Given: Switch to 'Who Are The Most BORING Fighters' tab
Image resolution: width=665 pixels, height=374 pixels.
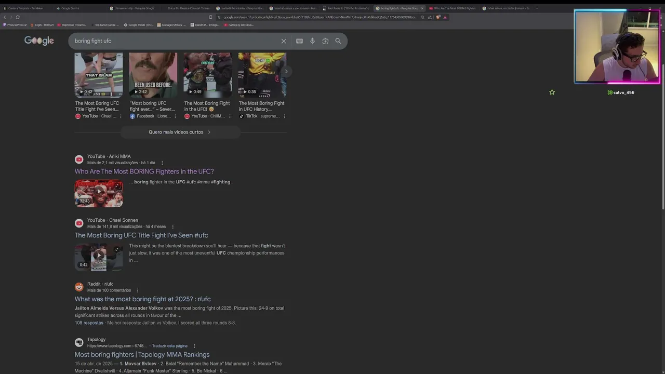Looking at the screenshot, I should (452, 8).
